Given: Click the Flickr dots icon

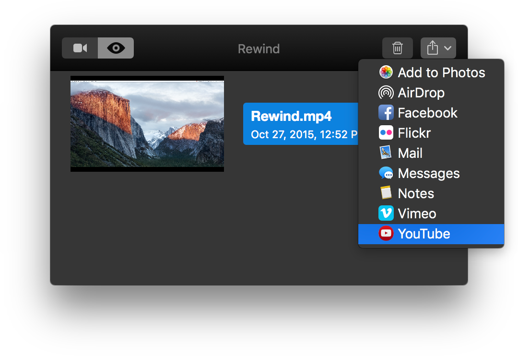Looking at the screenshot, I should 386,133.
